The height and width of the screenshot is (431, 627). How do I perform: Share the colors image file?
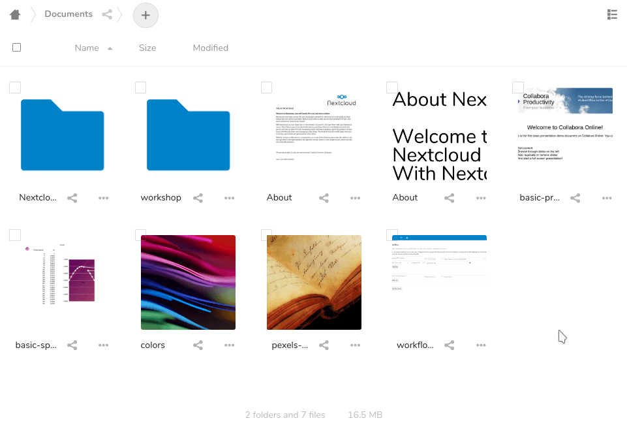(198, 345)
